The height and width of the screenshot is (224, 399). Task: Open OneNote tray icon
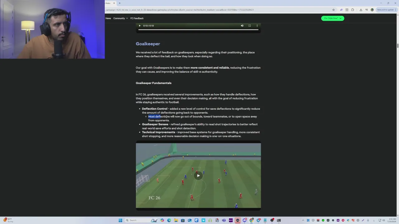(x=338, y=220)
